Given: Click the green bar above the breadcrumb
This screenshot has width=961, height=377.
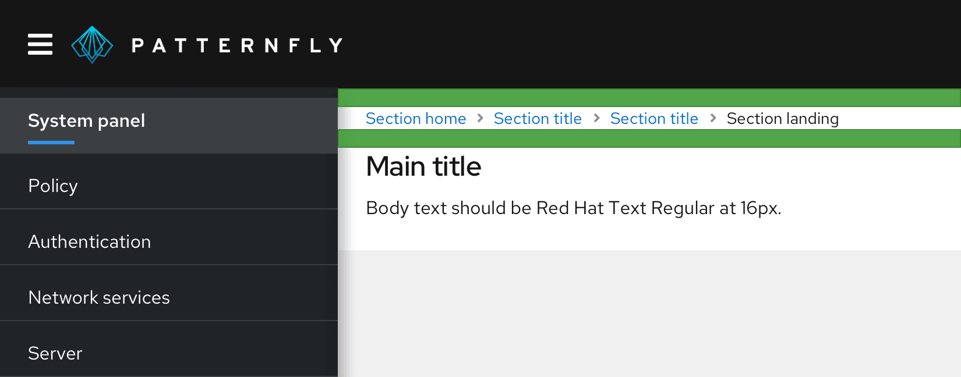Looking at the screenshot, I should tap(649, 97).
